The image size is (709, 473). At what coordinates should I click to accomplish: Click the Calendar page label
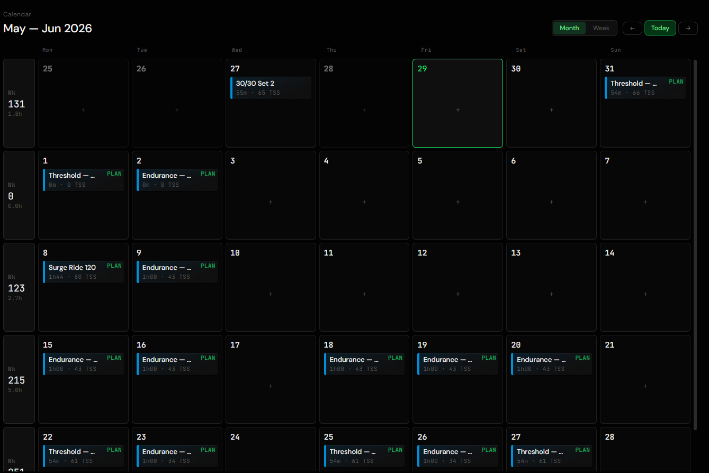17,14
